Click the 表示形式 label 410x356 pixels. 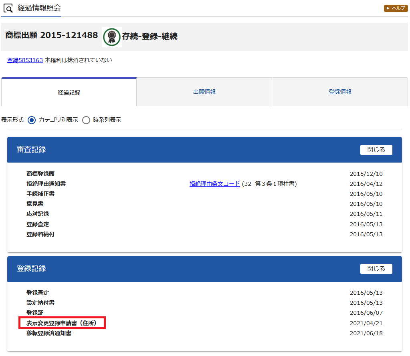(12, 120)
